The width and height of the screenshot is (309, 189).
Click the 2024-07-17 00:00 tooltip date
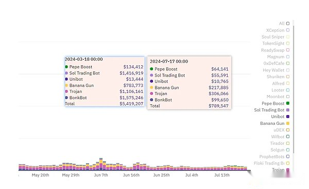[x=169, y=61]
